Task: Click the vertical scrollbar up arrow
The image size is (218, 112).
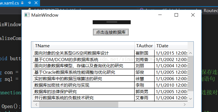Action: [190, 53]
